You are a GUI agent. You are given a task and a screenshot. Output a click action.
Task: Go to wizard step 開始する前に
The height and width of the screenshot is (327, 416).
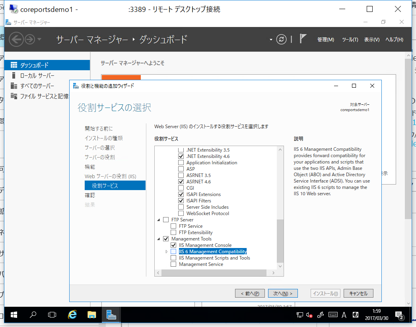pyautogui.click(x=99, y=129)
